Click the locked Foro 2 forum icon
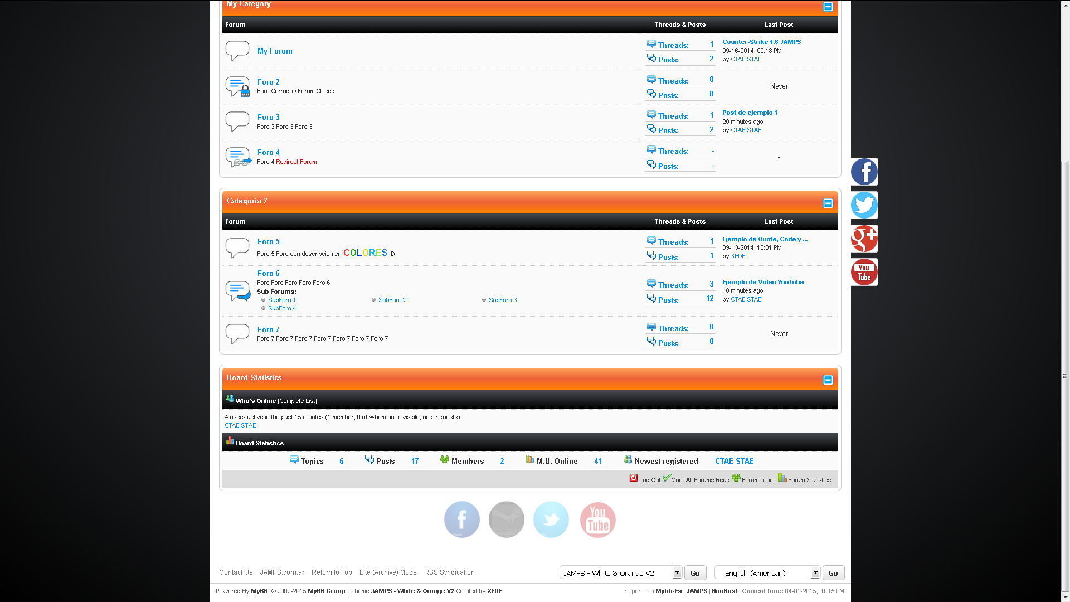Screen dimensions: 1070x602 pyautogui.click(x=237, y=87)
